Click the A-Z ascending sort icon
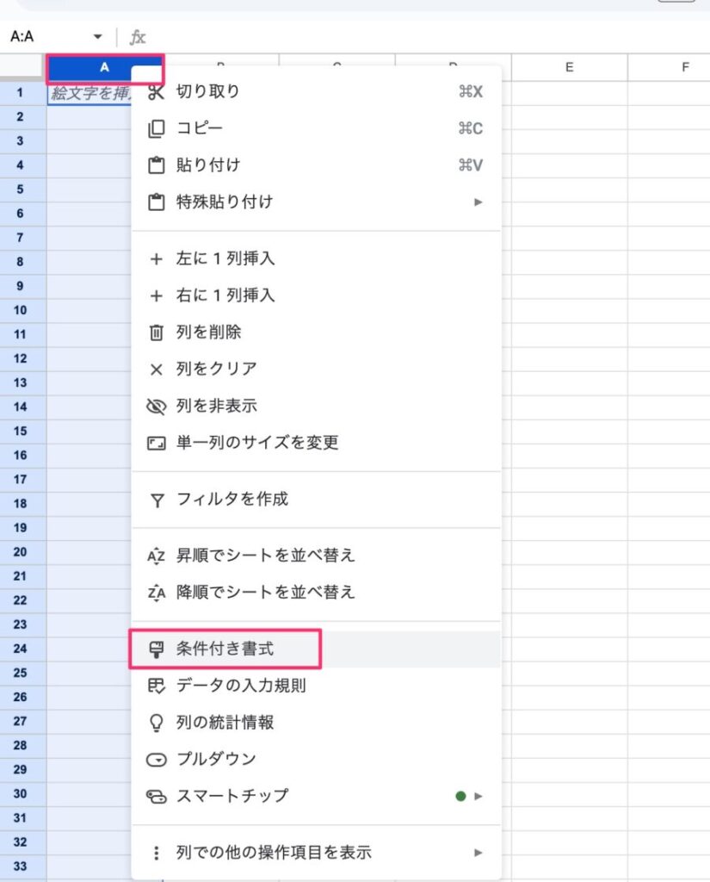This screenshot has width=710, height=882. pos(157,556)
